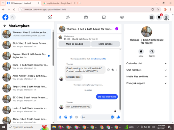Click the back arrow beside Marketplace
This screenshot has height=130, width=174.
[5, 26]
